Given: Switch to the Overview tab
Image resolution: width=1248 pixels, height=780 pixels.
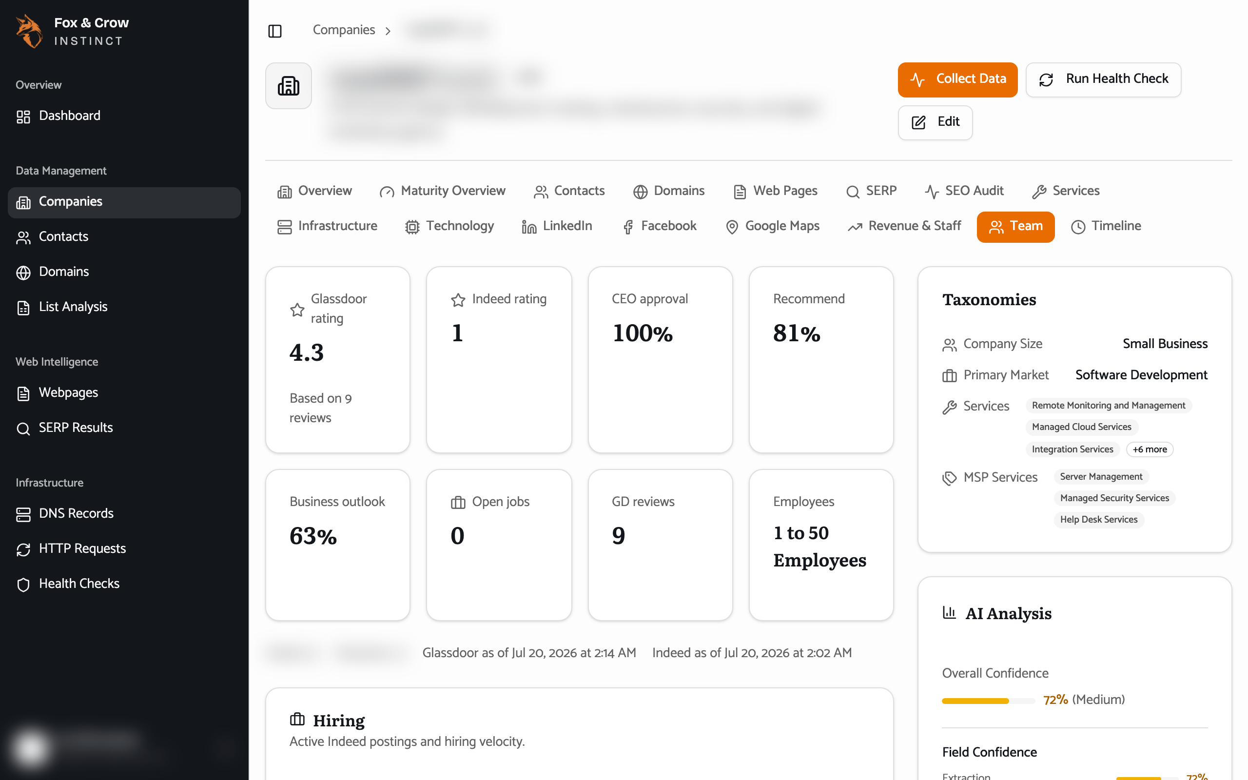Looking at the screenshot, I should pyautogui.click(x=314, y=191).
